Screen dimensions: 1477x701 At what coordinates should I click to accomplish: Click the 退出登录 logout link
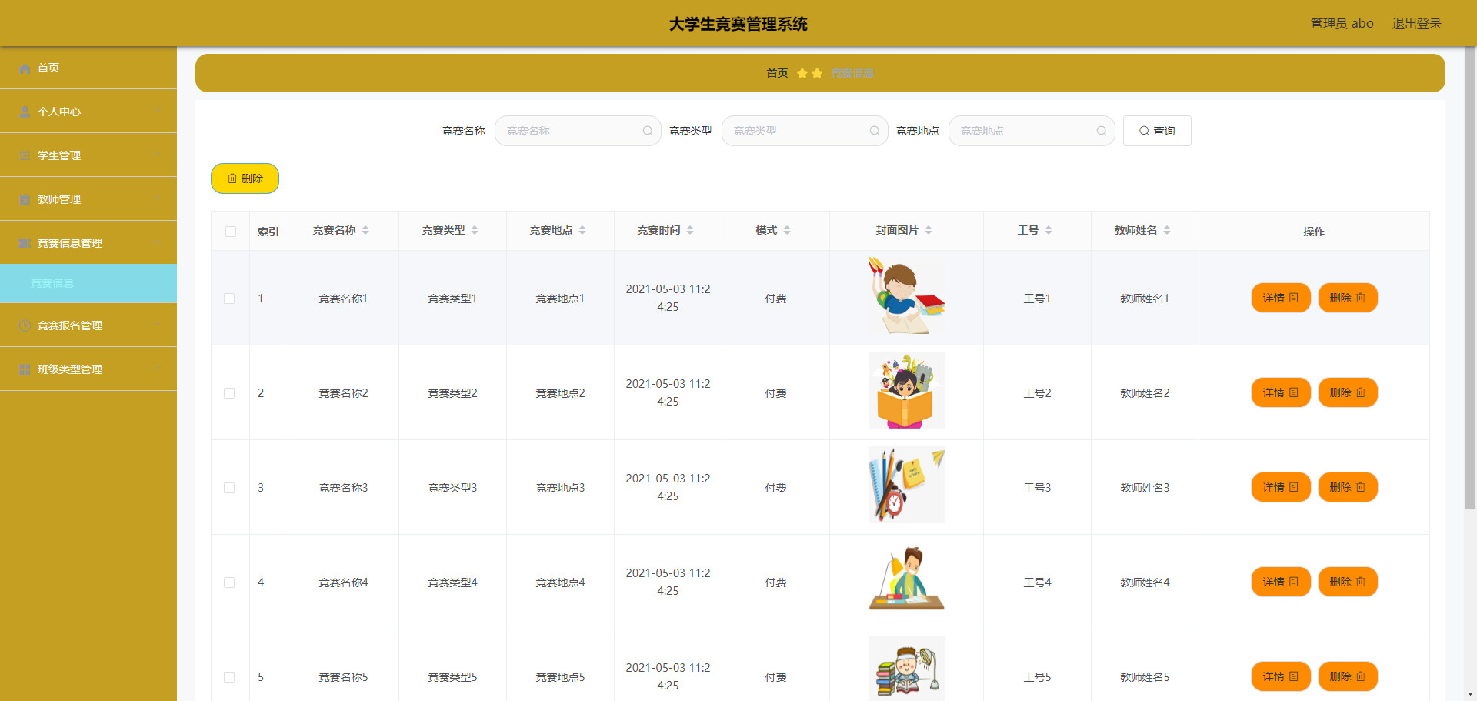click(x=1417, y=24)
